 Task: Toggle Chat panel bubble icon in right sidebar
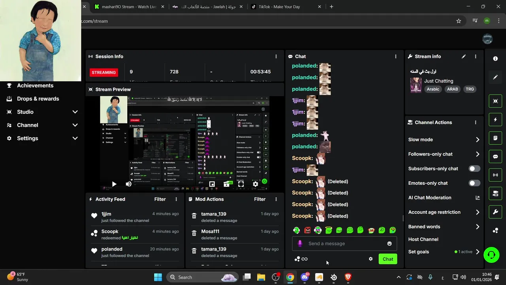pos(495,156)
